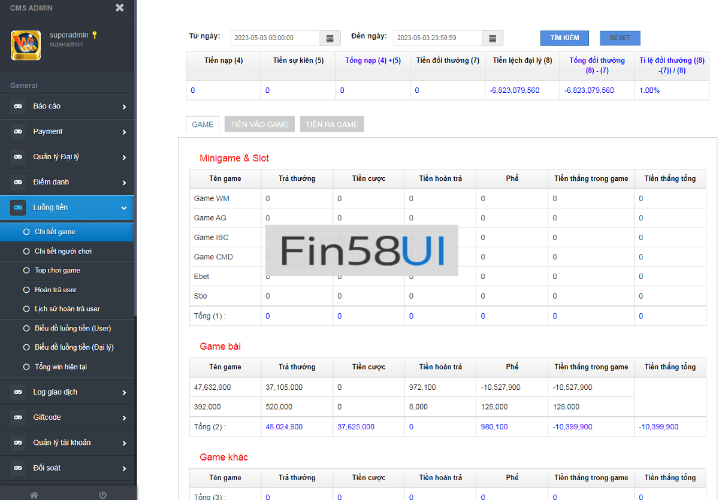Expand the Quản lý Đại lý menu
Image resolution: width=719 pixels, height=500 pixels.
click(124, 157)
